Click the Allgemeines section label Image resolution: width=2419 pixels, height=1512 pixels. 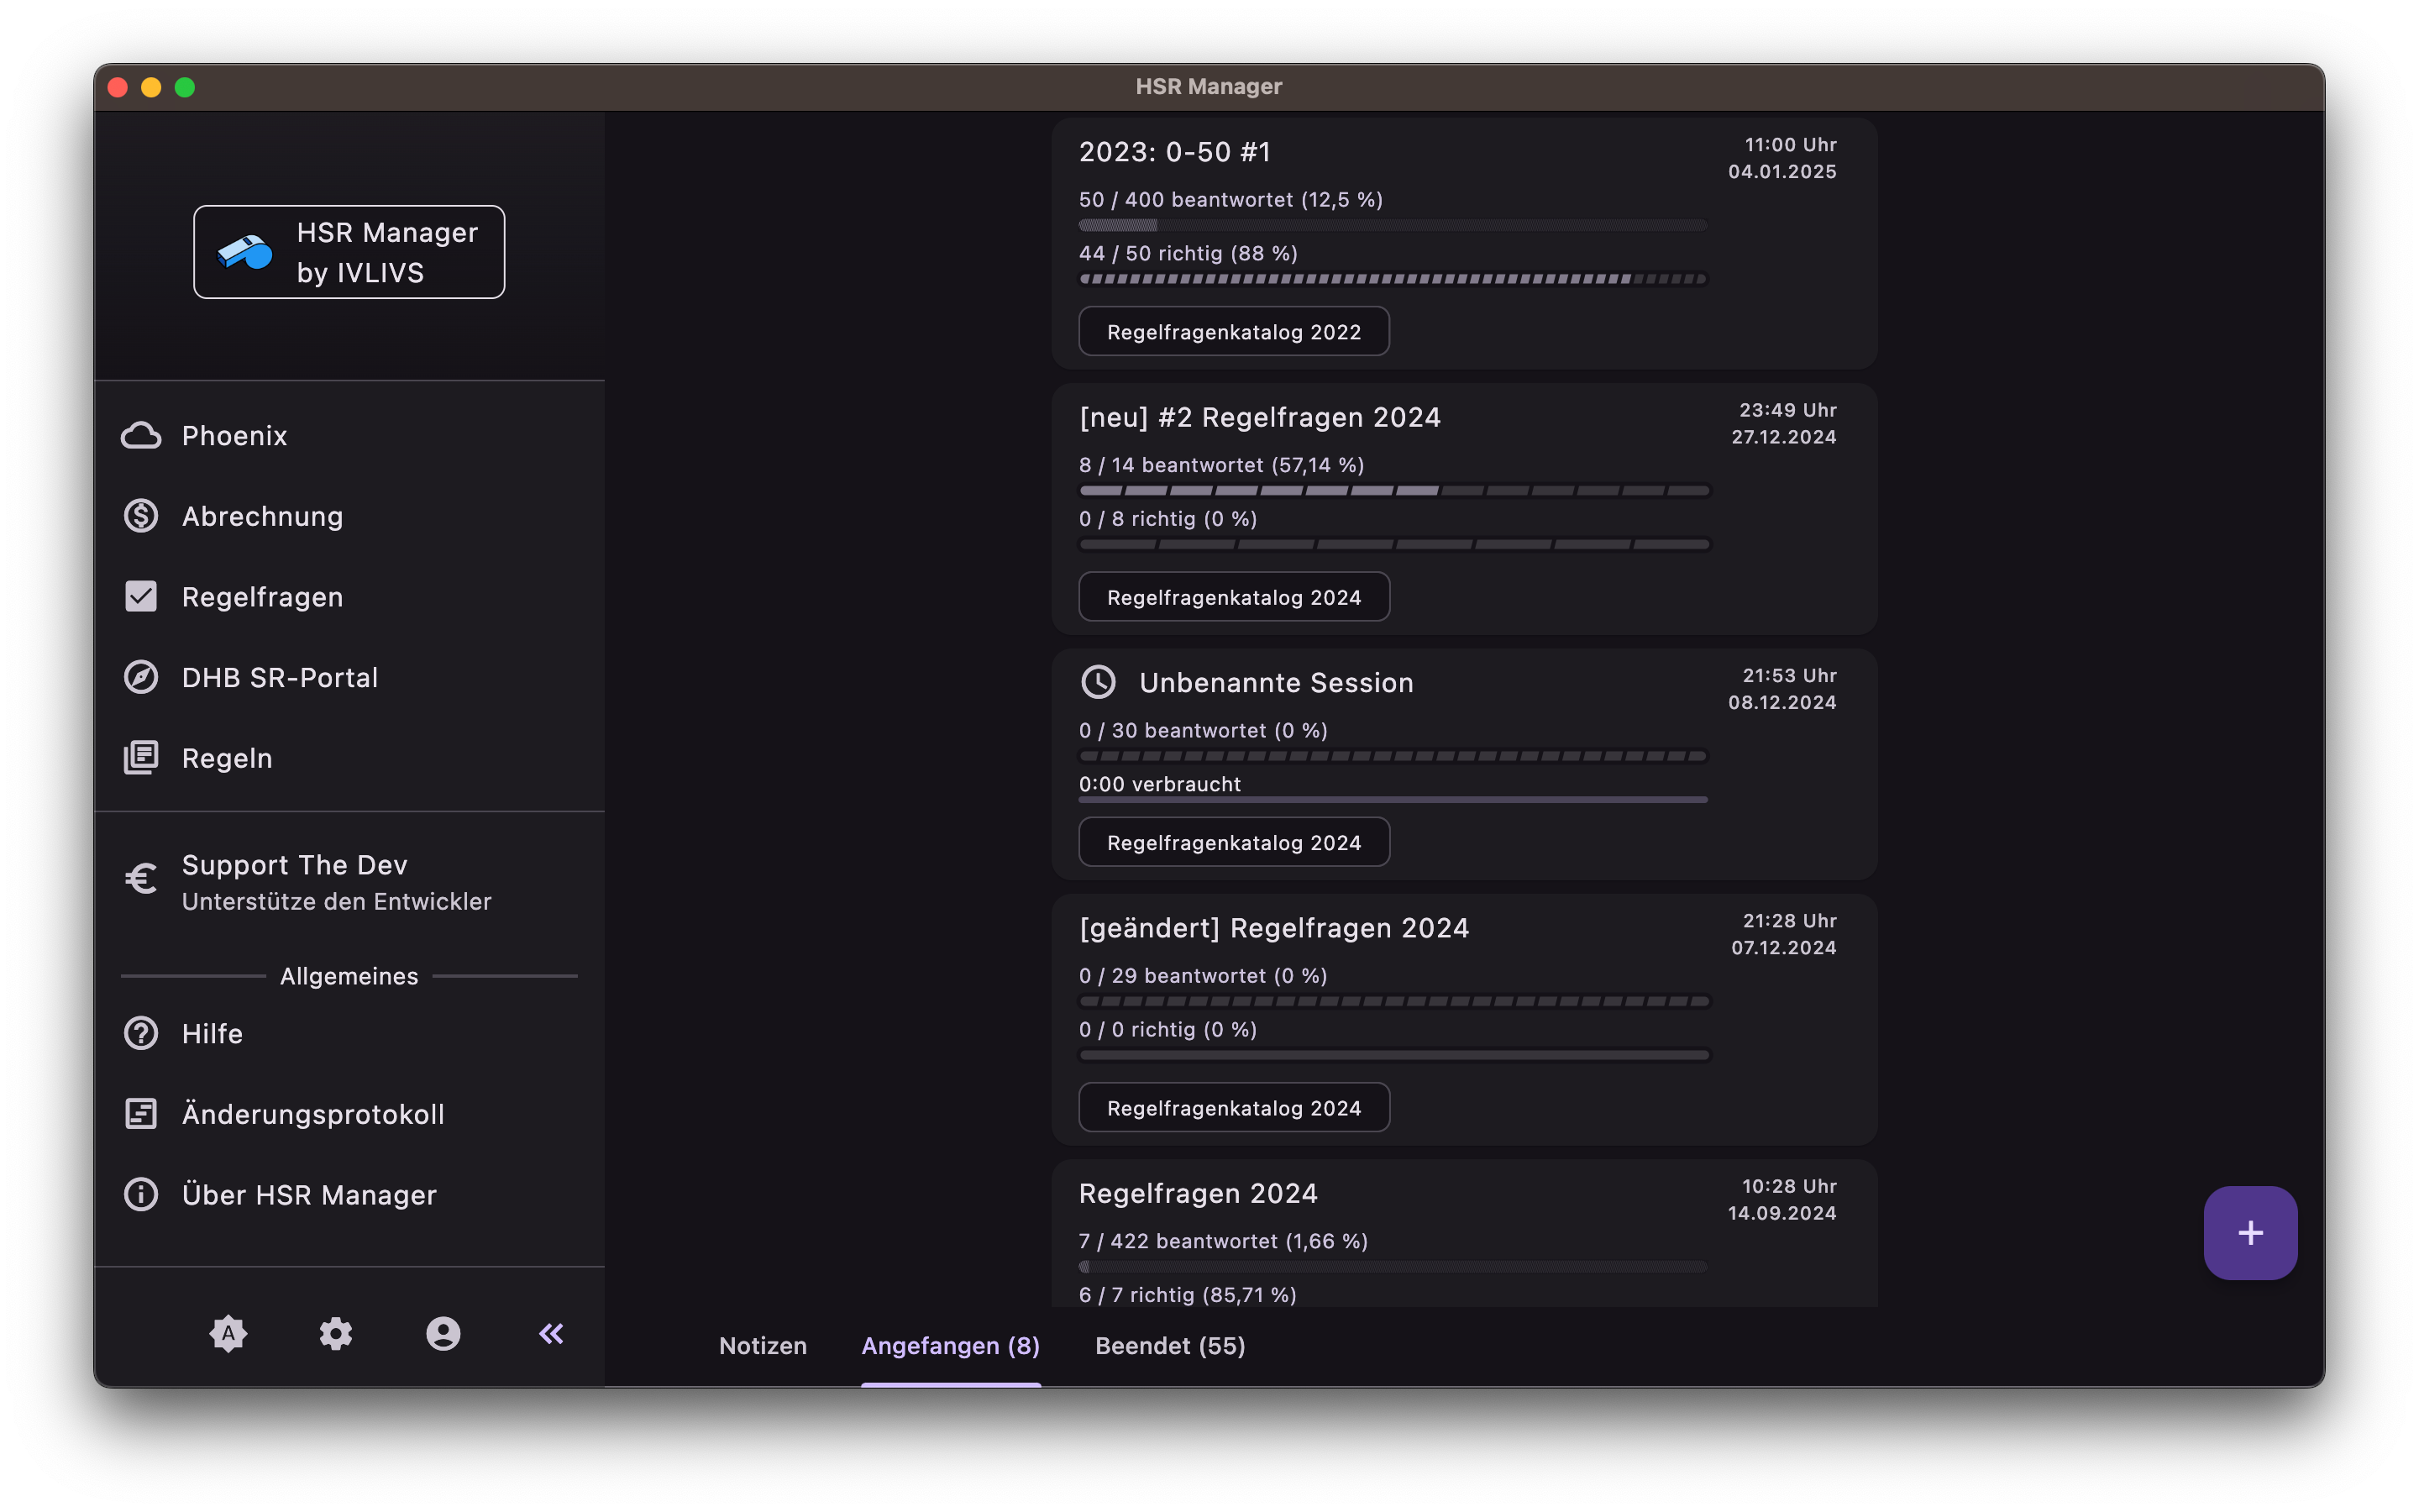tap(349, 976)
